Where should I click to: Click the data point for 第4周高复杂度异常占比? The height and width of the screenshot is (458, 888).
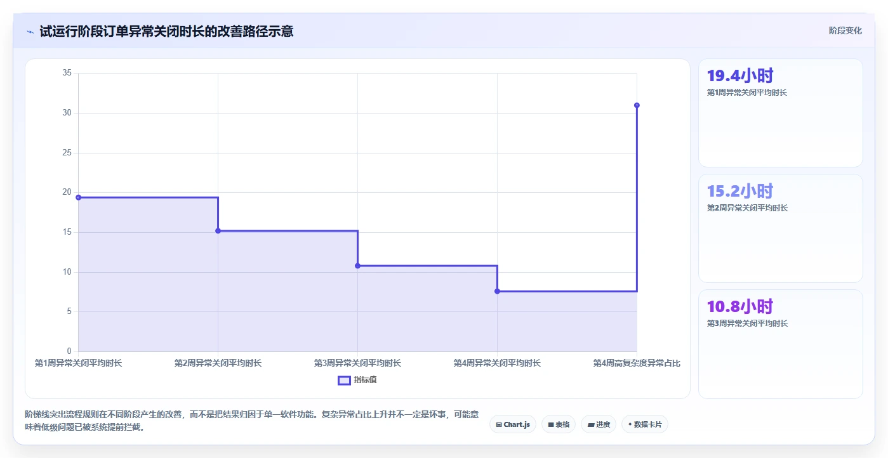(x=637, y=105)
